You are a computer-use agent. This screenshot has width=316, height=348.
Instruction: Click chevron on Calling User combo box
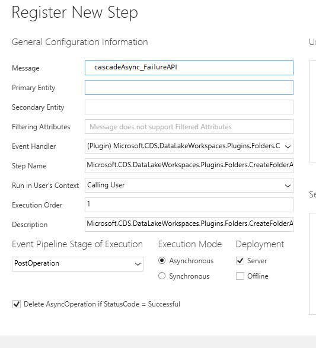[x=288, y=186]
